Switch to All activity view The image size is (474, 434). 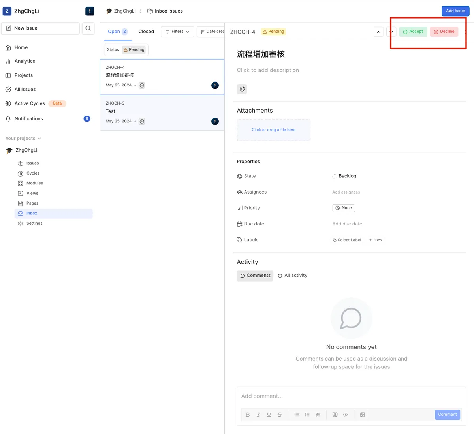(x=292, y=276)
